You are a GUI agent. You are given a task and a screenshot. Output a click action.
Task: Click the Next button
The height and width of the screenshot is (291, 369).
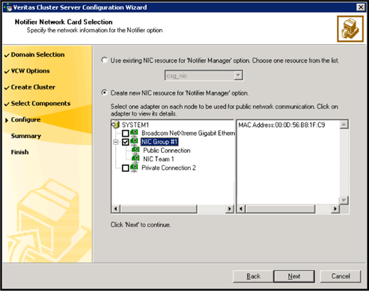[294, 276]
